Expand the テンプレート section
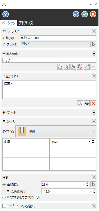 pos(94,113)
